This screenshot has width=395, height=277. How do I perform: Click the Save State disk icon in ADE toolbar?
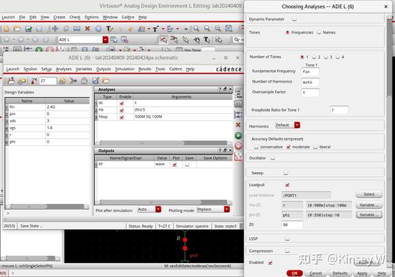[x=11, y=80]
